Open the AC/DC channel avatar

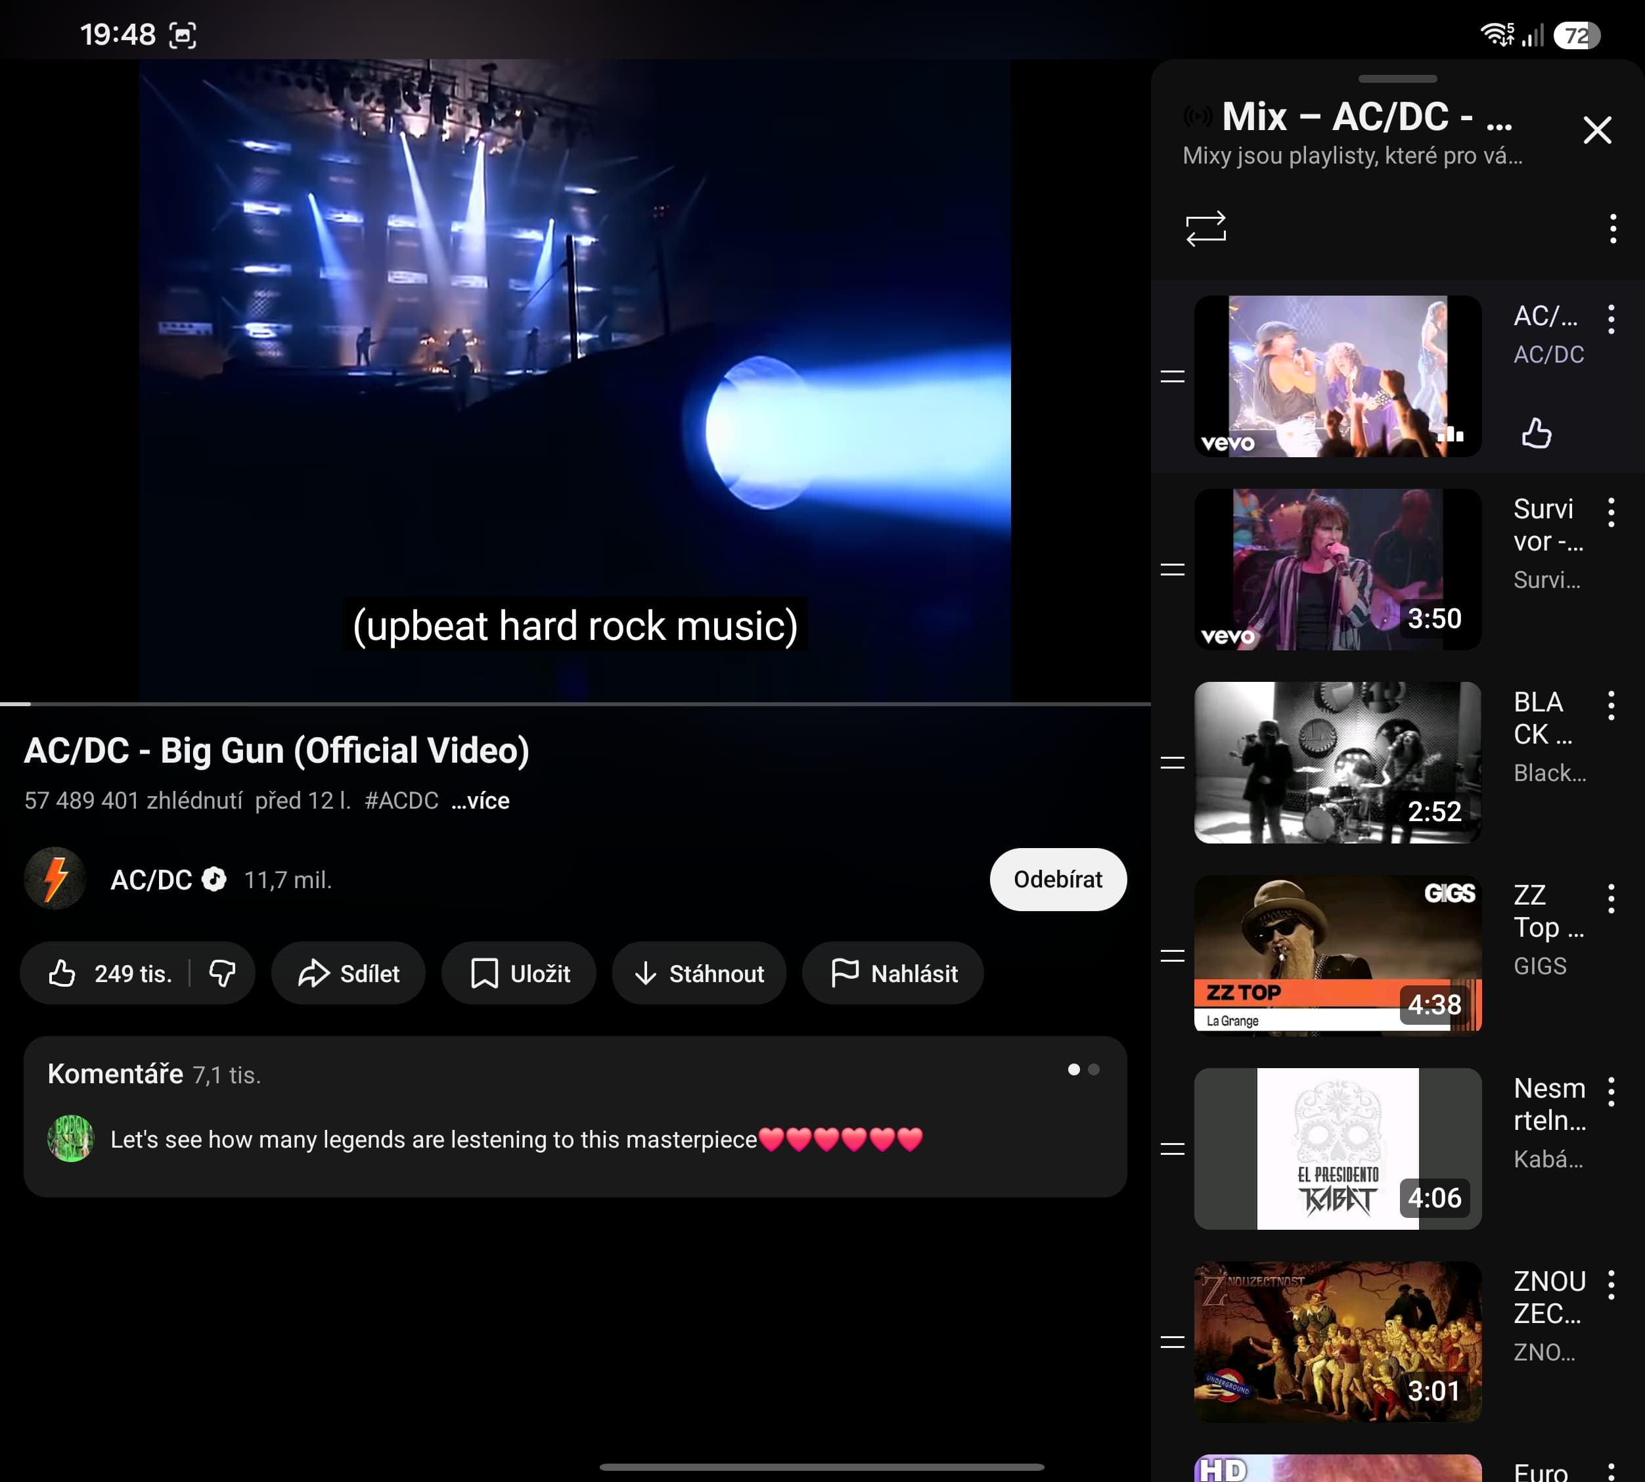(55, 880)
